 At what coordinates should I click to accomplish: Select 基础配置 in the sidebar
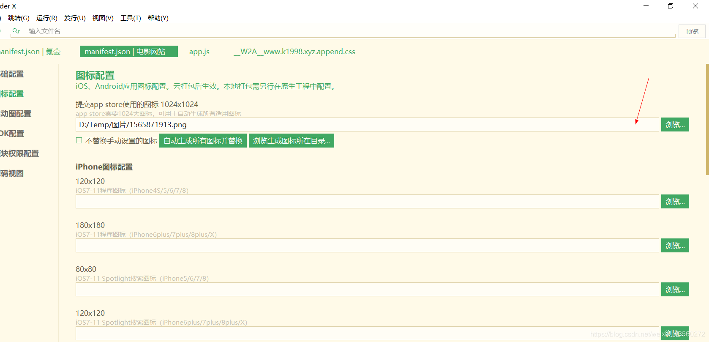(x=12, y=74)
